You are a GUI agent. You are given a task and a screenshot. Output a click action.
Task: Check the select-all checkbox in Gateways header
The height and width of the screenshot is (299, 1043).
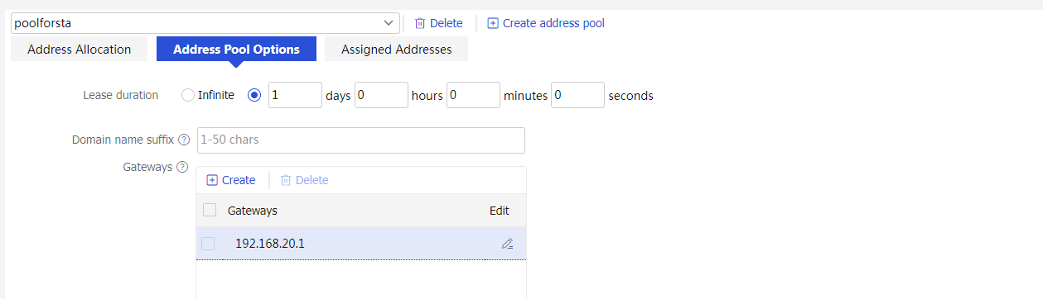(210, 210)
